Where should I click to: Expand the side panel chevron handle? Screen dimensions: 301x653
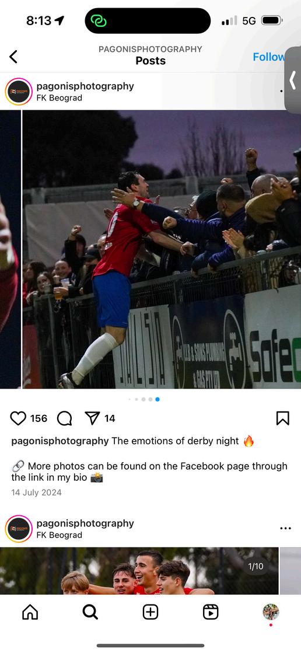click(x=293, y=80)
